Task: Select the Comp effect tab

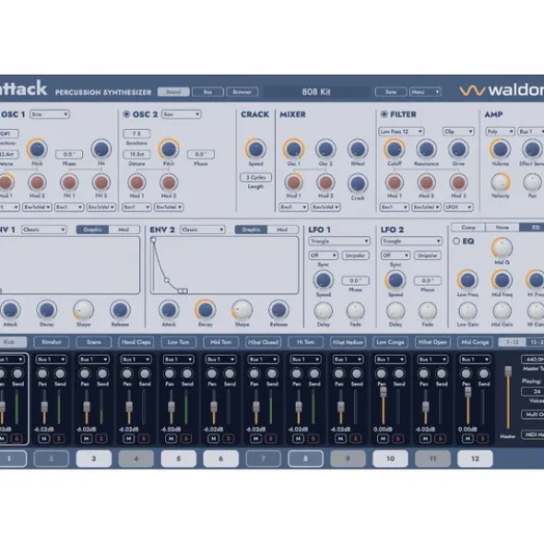Action: [x=468, y=228]
